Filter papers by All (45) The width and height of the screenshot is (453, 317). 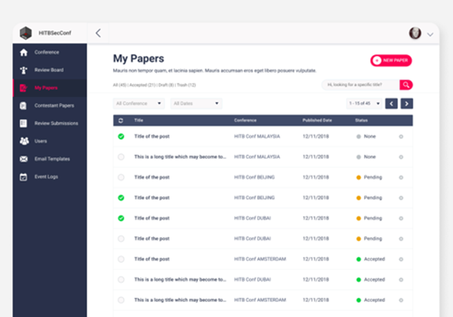(x=120, y=85)
